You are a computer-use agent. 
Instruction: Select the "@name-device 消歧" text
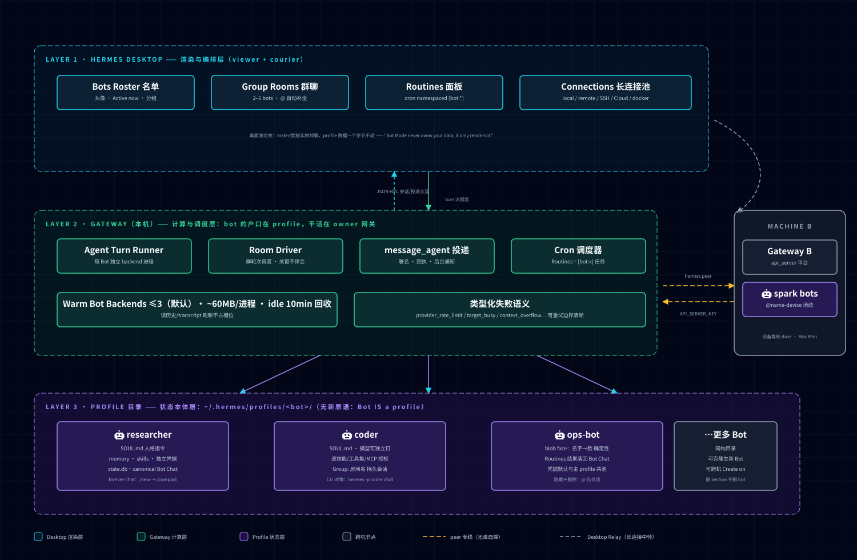pos(790,305)
